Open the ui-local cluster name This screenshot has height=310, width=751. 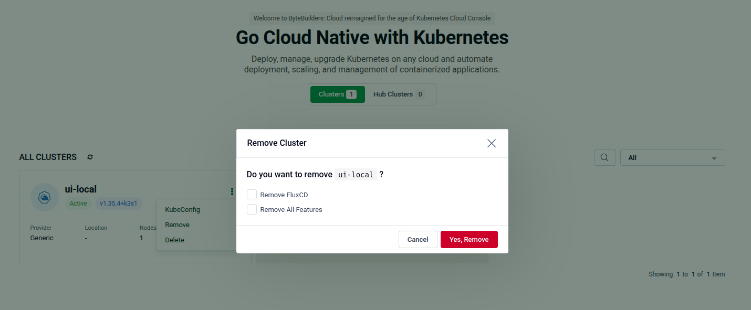(80, 189)
